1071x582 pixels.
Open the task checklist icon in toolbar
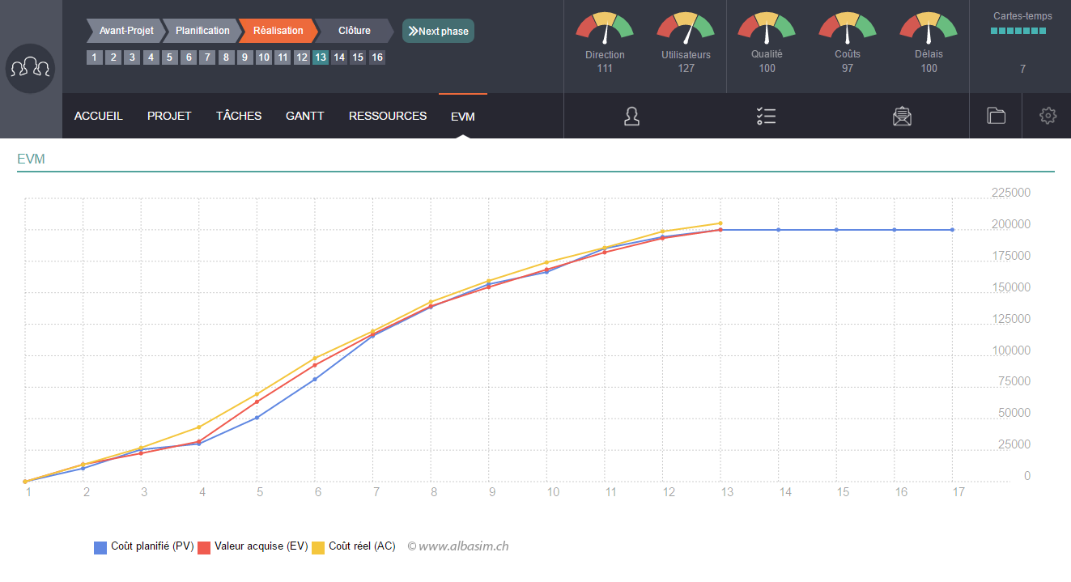(766, 117)
